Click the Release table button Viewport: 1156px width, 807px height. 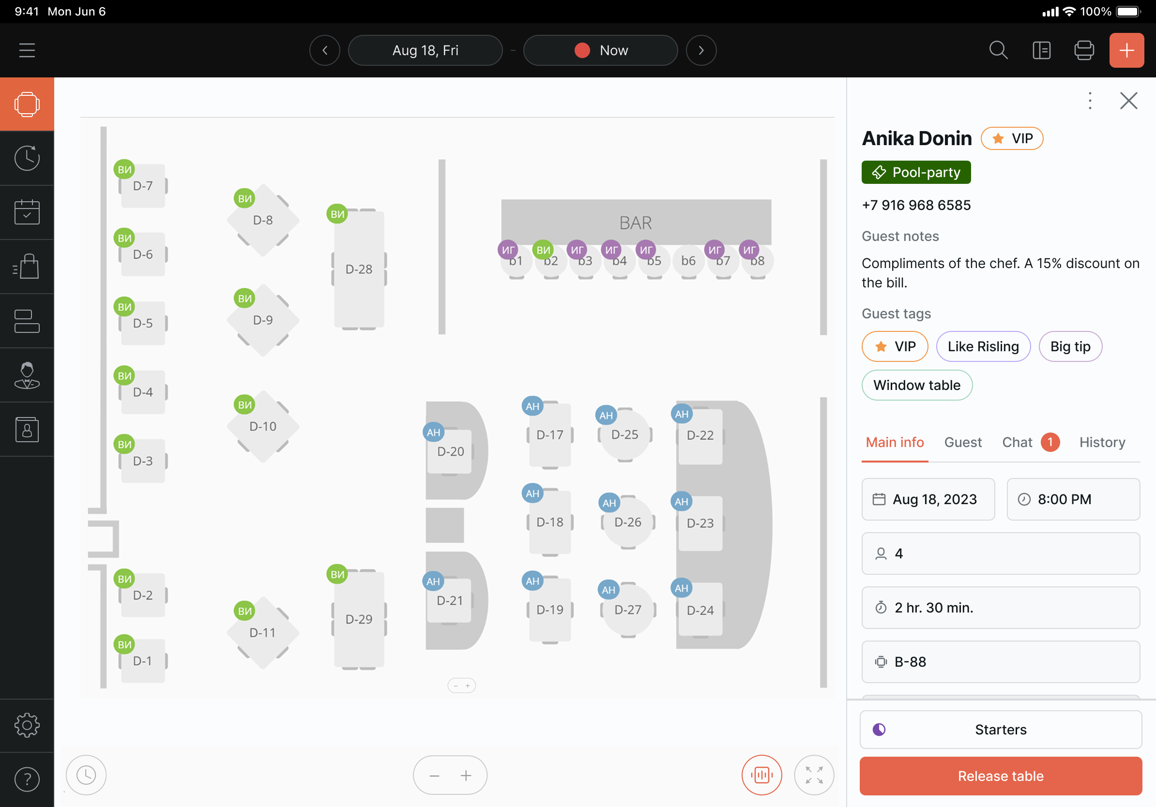click(x=1001, y=776)
